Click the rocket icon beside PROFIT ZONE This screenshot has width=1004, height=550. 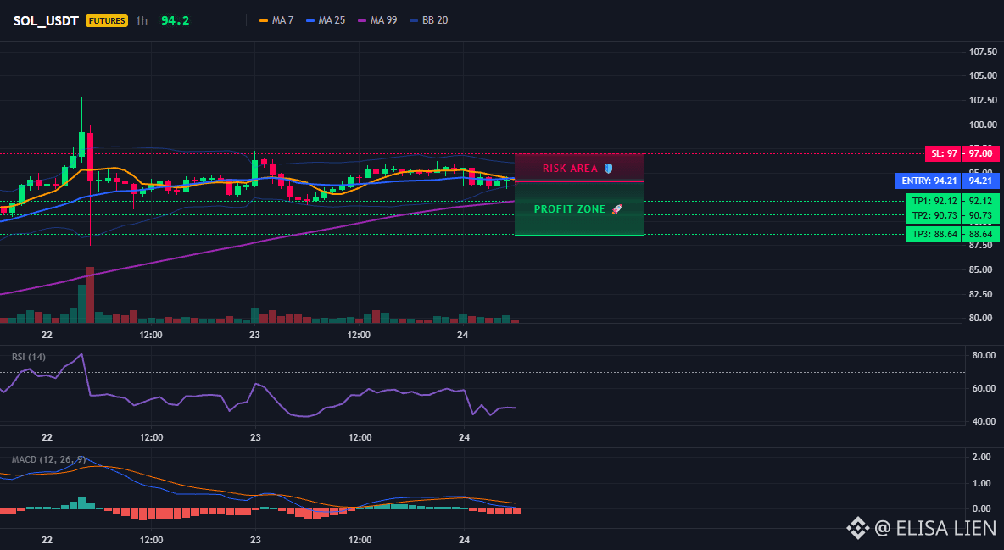tap(616, 209)
